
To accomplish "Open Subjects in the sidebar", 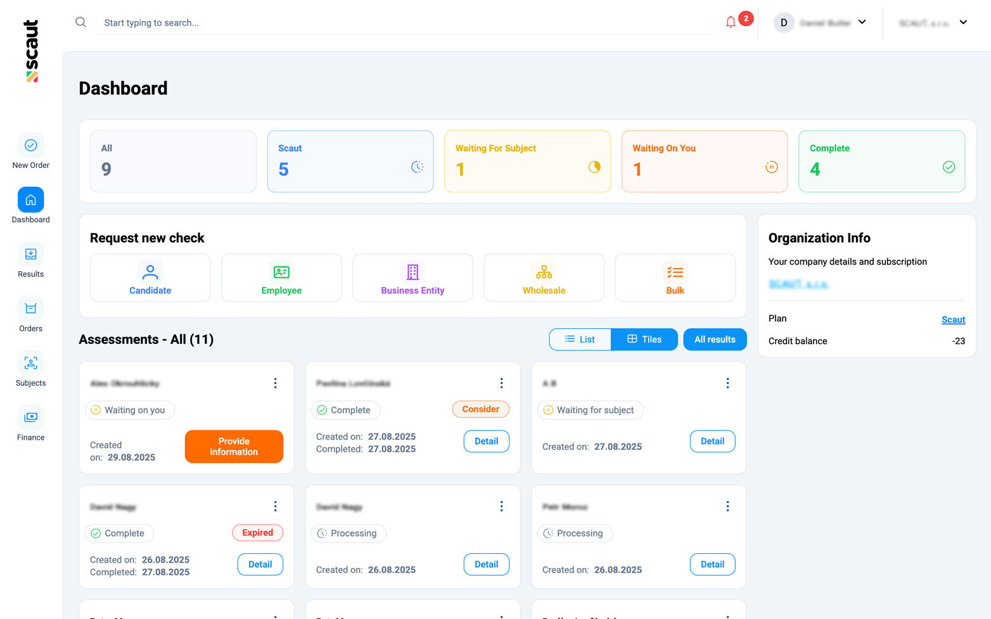I will [x=30, y=364].
